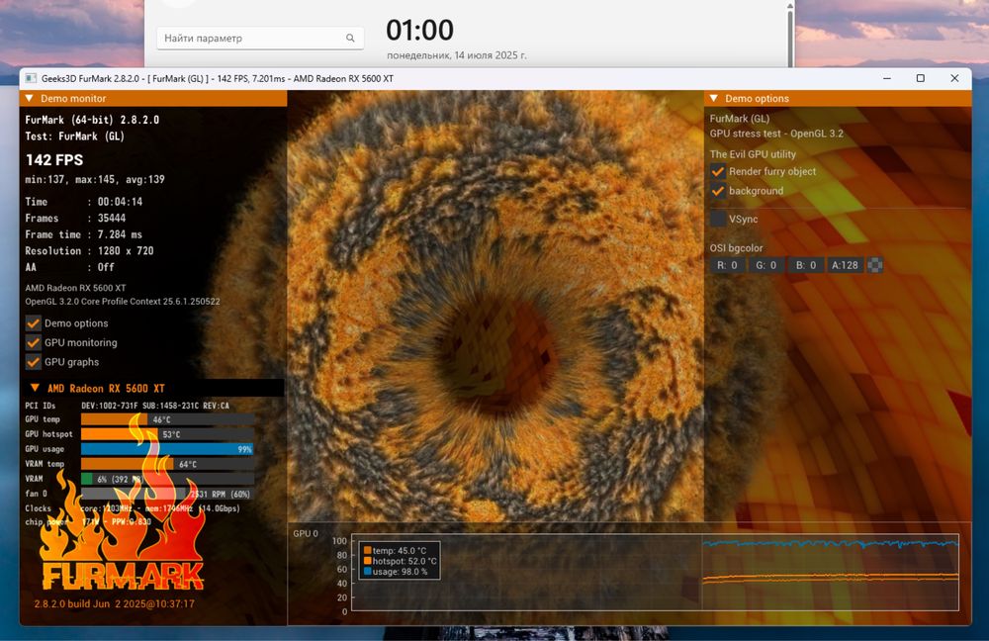Click the GPU stress test - OpenGL 3.2 text
Image resolution: width=989 pixels, height=641 pixels.
tap(776, 134)
